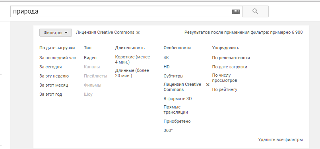320x149 pixels.
Task: Click the Длительность column heading
Action: click(x=130, y=48)
